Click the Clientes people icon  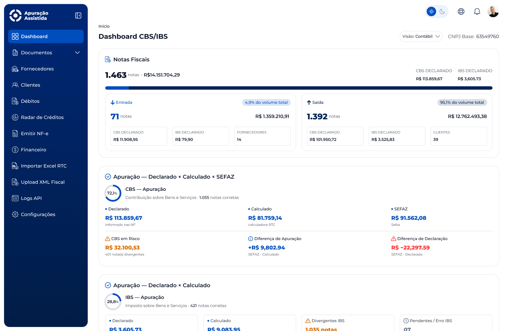(x=15, y=85)
